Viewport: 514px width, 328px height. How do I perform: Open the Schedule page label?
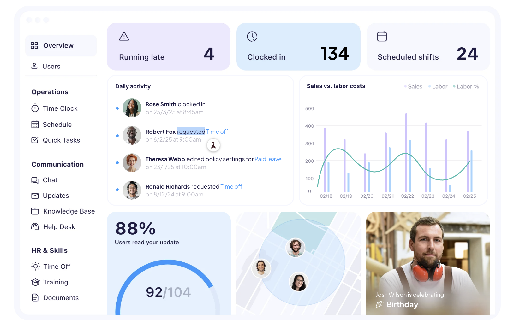pos(57,125)
